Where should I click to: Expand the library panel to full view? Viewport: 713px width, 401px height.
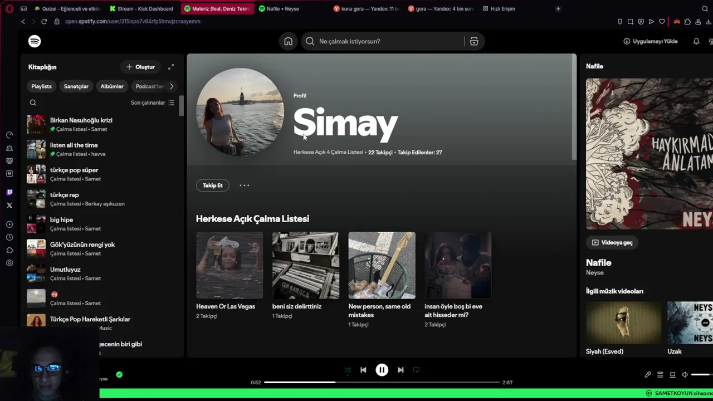[x=171, y=67]
